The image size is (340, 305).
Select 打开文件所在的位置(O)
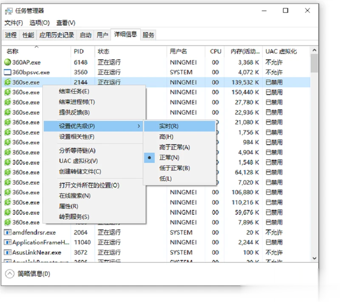[x=95, y=185]
